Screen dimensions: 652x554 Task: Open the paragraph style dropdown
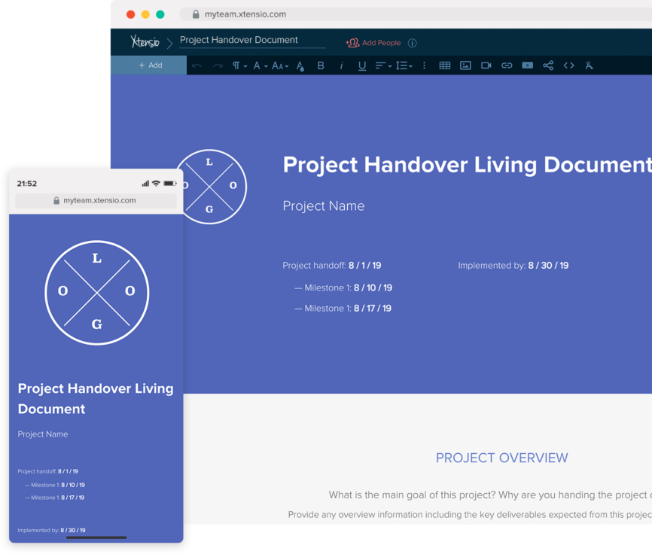pyautogui.click(x=239, y=65)
